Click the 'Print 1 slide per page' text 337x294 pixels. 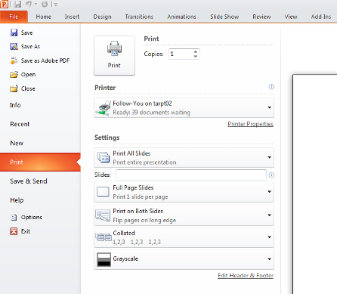[x=141, y=197]
